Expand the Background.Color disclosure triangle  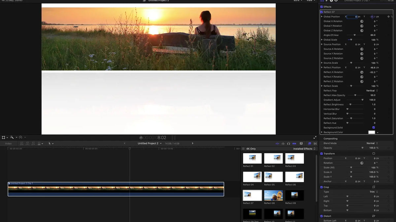[322, 132]
